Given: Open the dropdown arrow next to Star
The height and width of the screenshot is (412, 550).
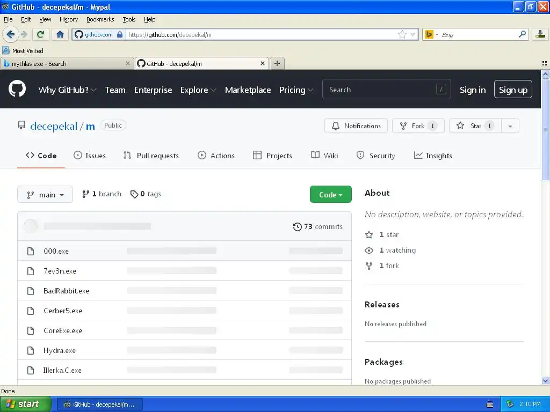Looking at the screenshot, I should 510,126.
